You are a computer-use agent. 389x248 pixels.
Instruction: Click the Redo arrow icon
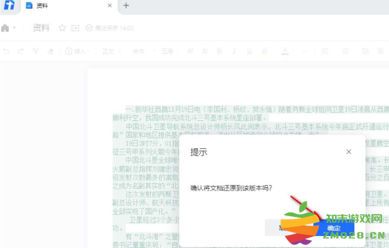(21, 51)
